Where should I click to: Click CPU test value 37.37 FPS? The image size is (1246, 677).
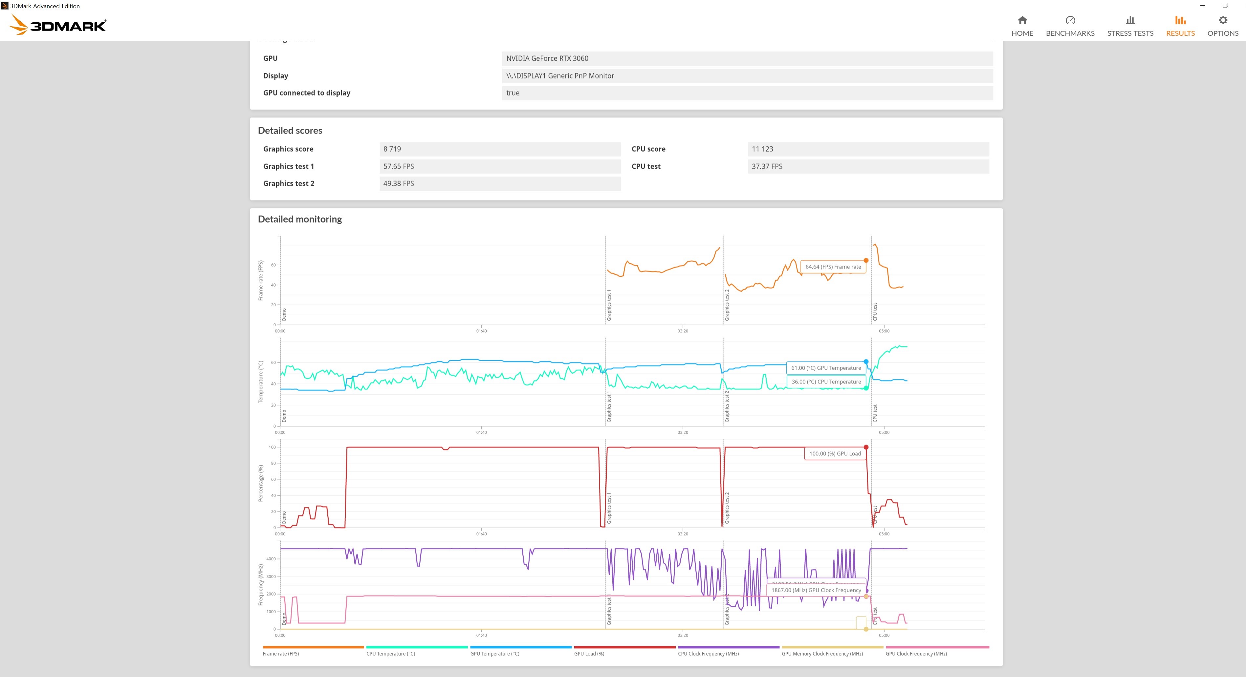(868, 166)
